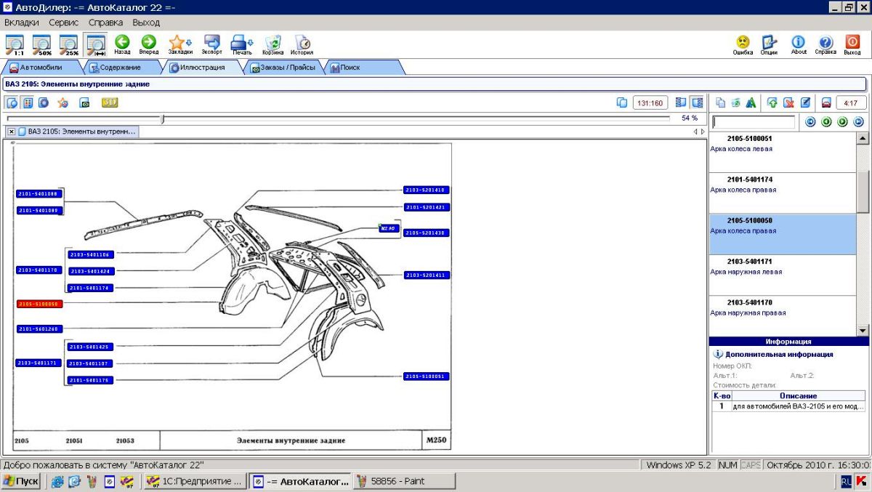Toggle the left panel layout button
Image resolution: width=872 pixels, height=492 pixels.
pos(681,102)
